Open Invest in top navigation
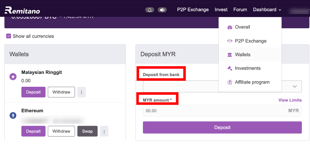The image size is (310, 145). [221, 10]
